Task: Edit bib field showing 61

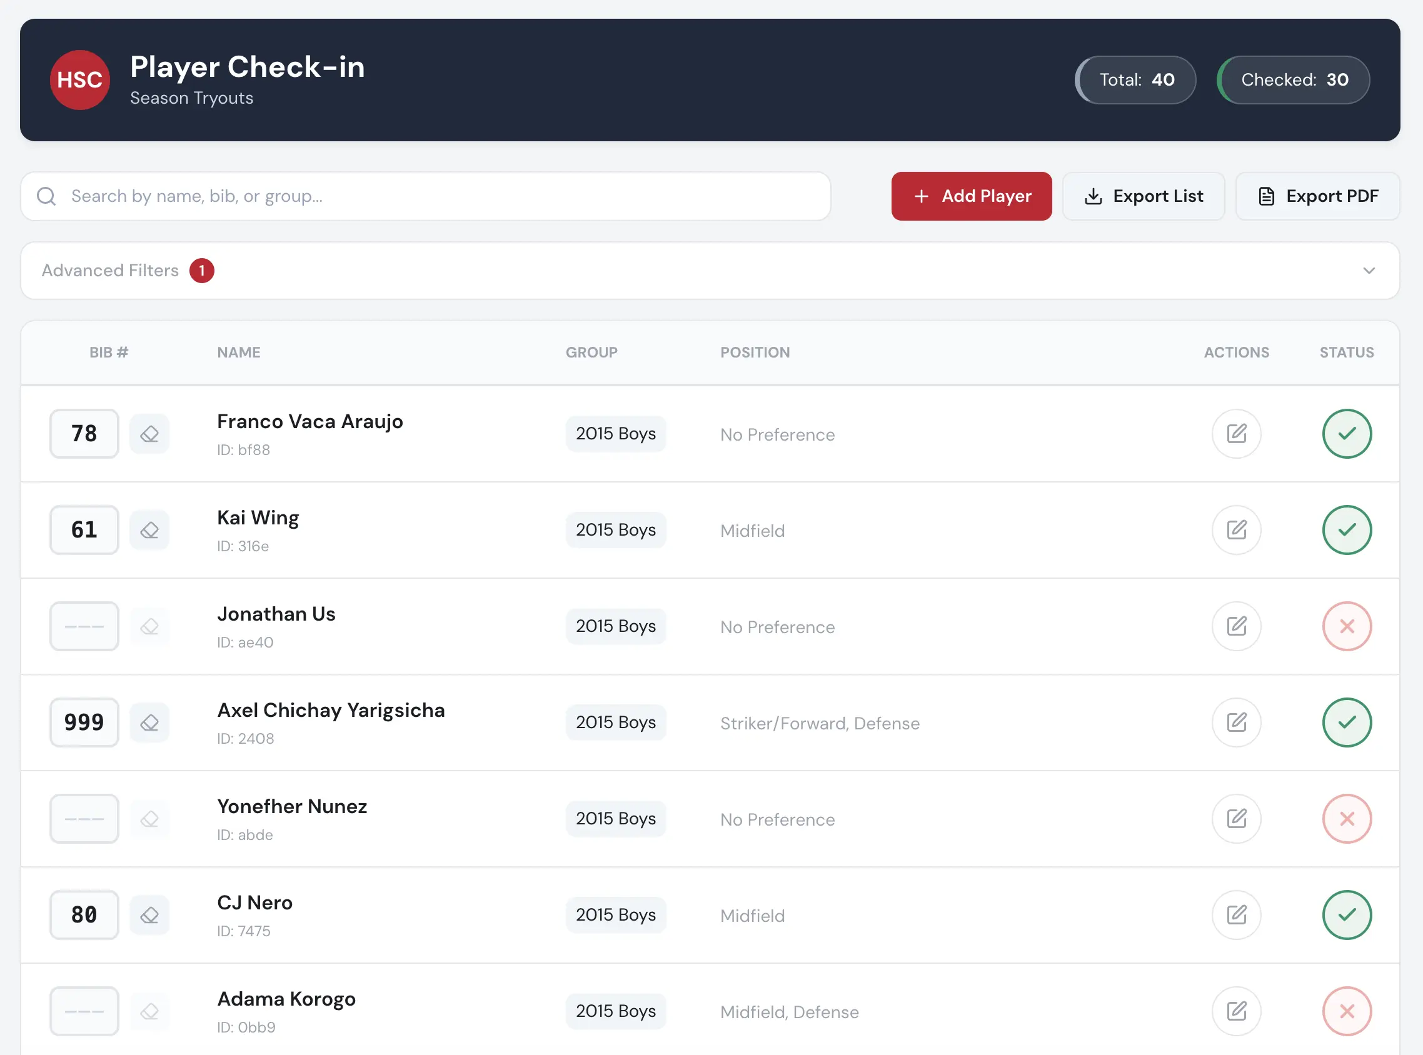Action: click(84, 530)
